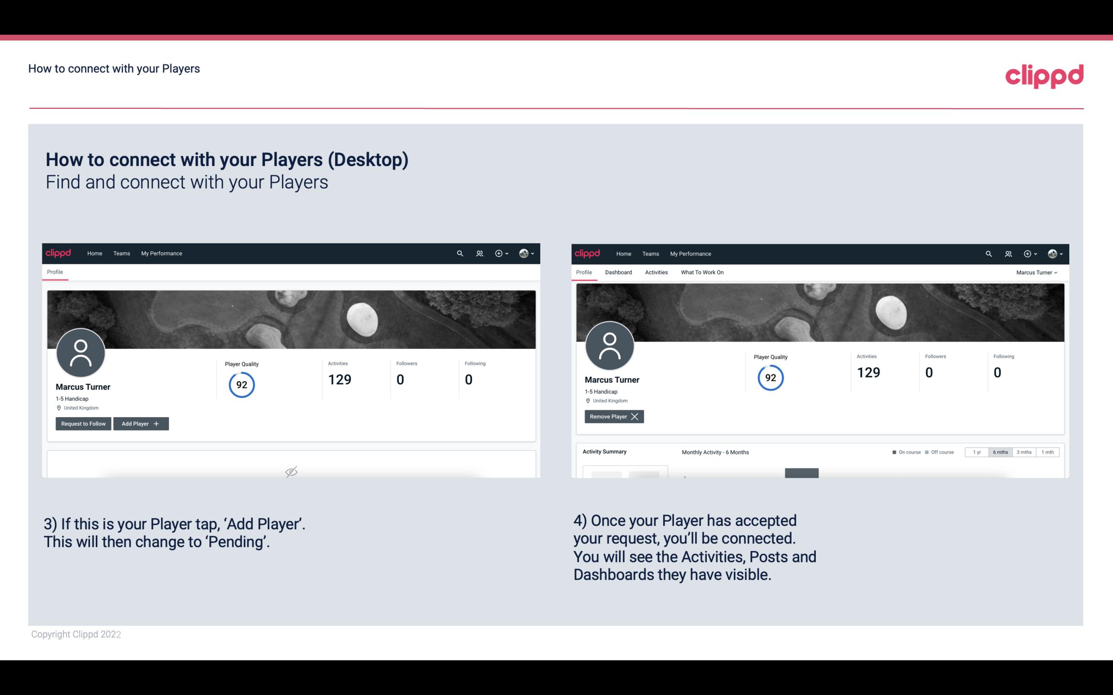Viewport: 1113px width, 695px height.
Task: Click the Activities tab in right panel
Action: (656, 272)
